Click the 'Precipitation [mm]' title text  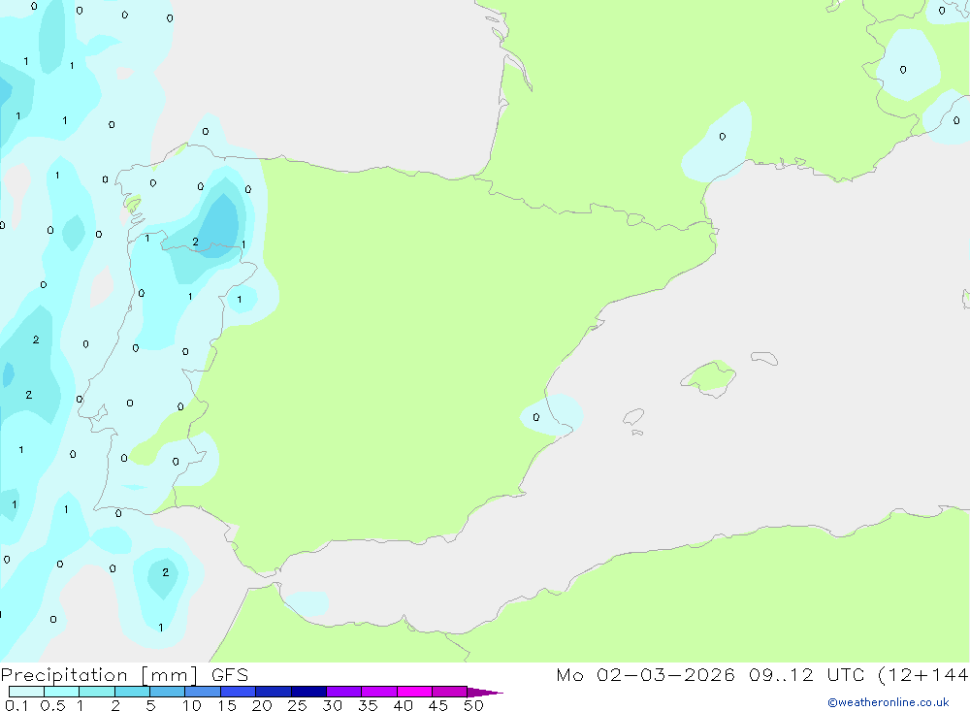[100, 675]
